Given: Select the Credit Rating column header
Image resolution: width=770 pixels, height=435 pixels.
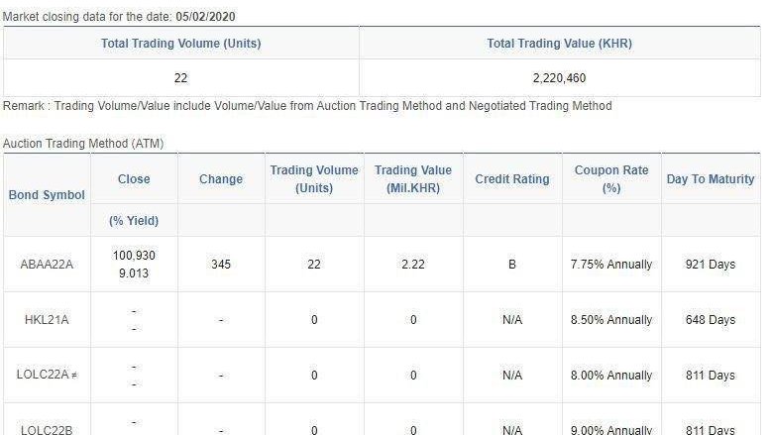Looking at the screenshot, I should click(511, 179).
